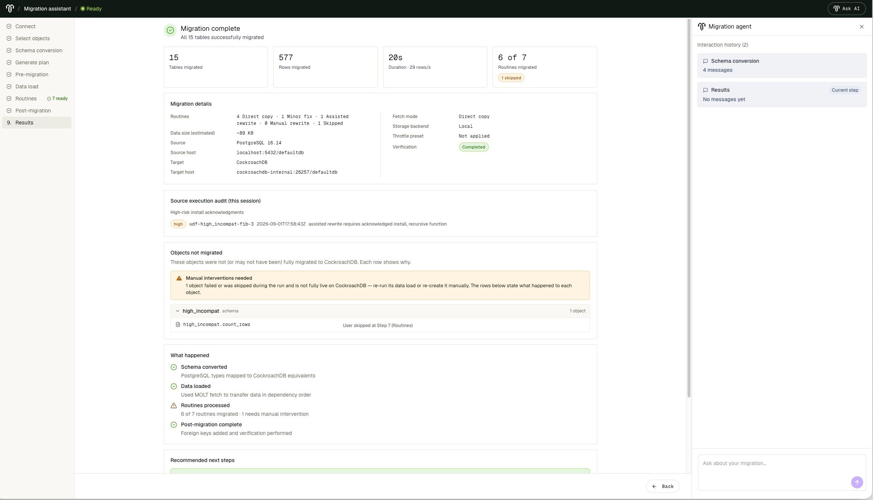The width and height of the screenshot is (873, 500).
Task: Open the Results interaction history card
Action: point(782,94)
